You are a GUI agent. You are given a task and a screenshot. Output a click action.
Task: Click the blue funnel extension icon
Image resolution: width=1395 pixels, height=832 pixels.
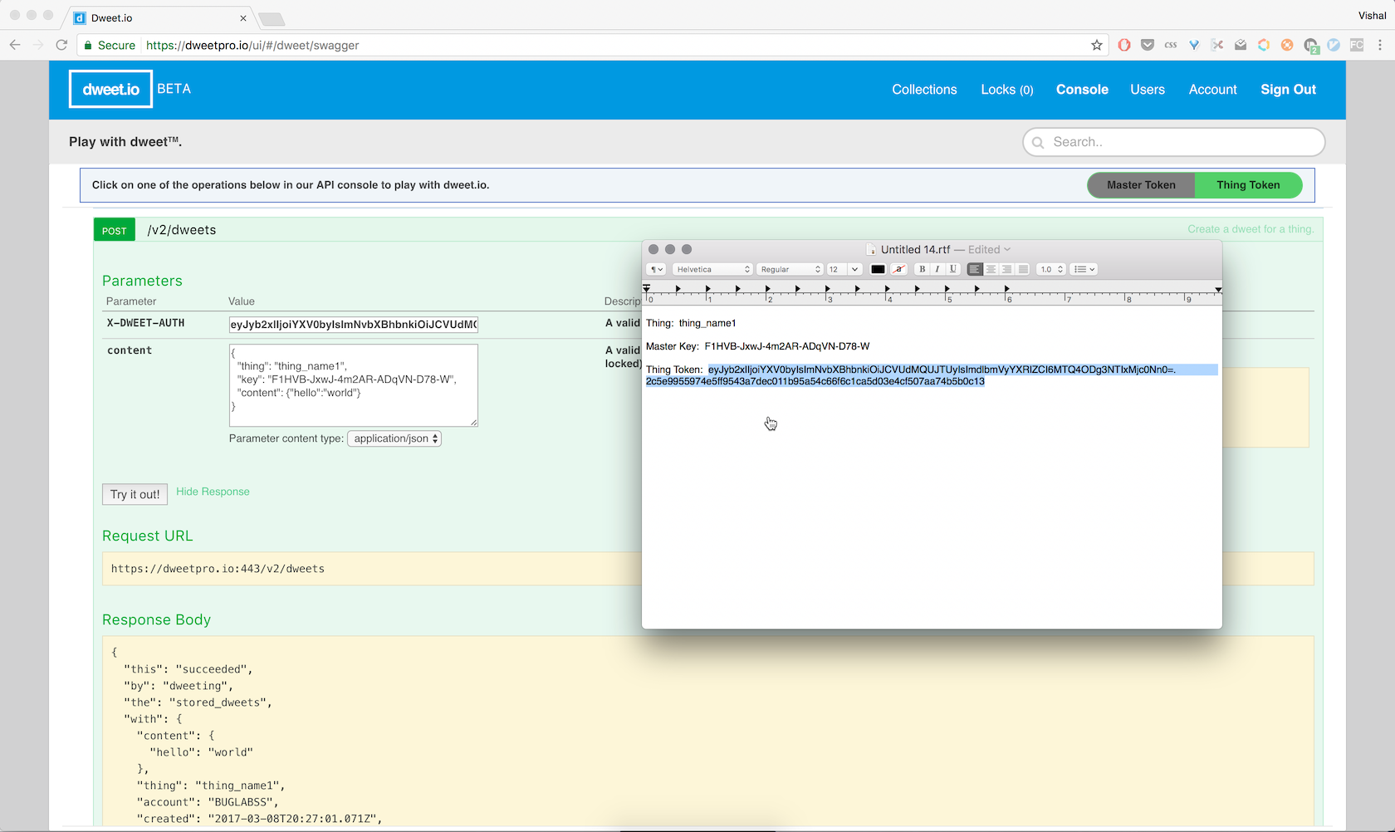(x=1194, y=45)
